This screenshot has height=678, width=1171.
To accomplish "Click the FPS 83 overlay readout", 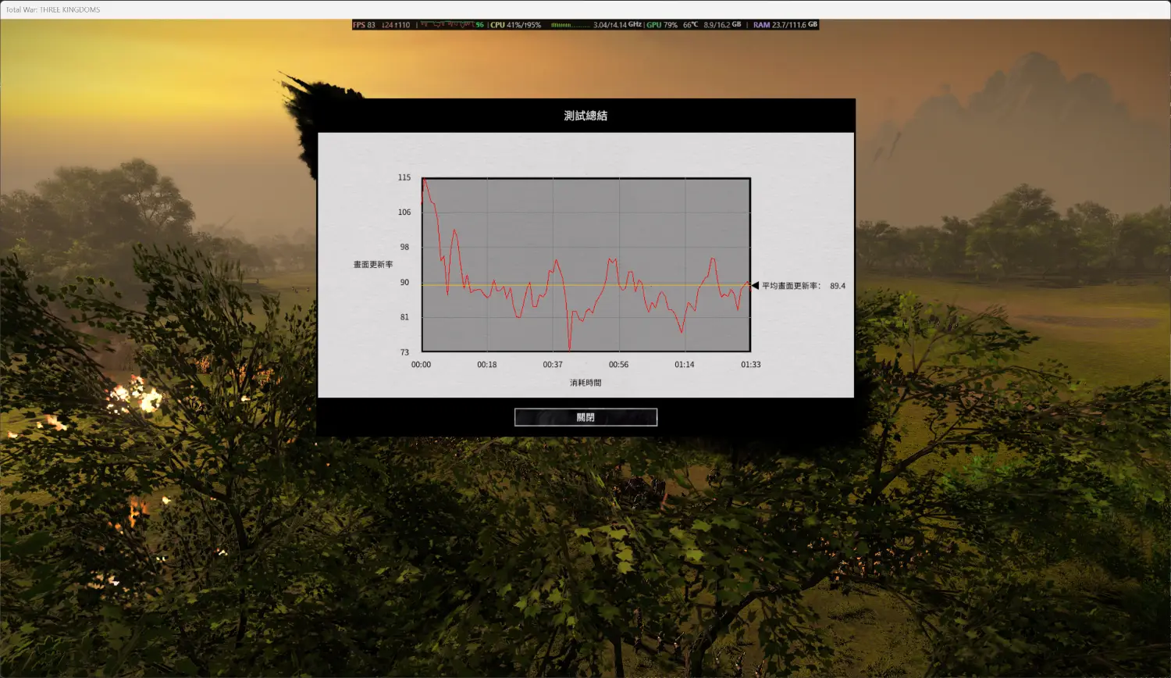I will [x=364, y=25].
